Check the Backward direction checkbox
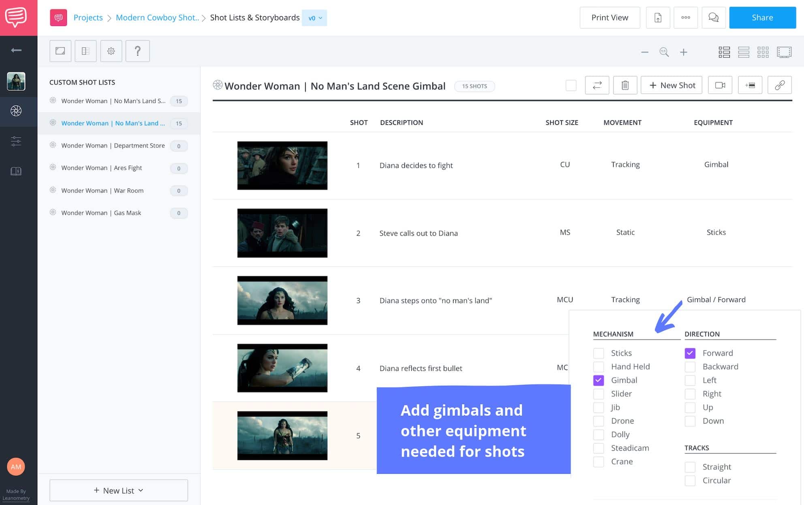804x505 pixels. coord(690,367)
